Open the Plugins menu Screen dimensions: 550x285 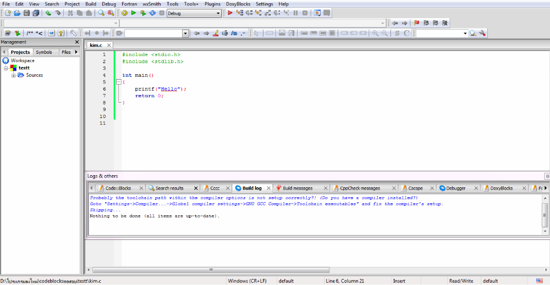coord(212,4)
